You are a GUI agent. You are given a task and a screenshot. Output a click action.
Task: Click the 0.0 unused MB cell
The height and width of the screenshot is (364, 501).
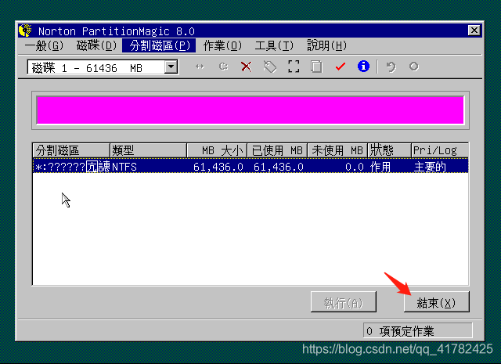[355, 167]
